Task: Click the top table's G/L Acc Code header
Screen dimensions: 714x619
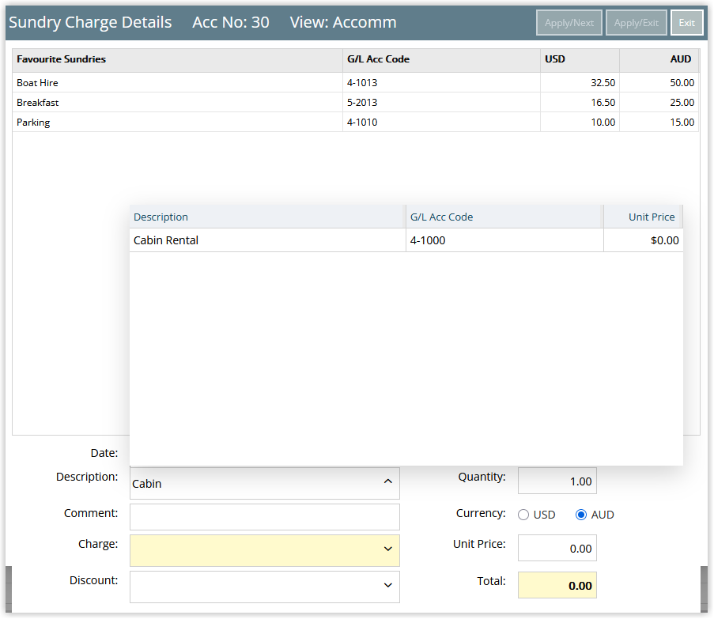Action: coord(441,59)
